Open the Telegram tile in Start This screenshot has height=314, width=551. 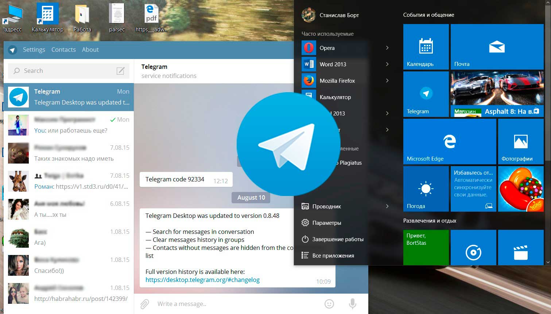(x=426, y=94)
